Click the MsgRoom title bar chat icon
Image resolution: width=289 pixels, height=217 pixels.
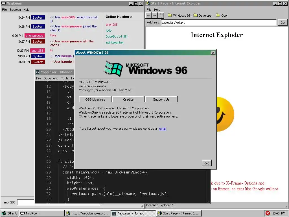3,3
